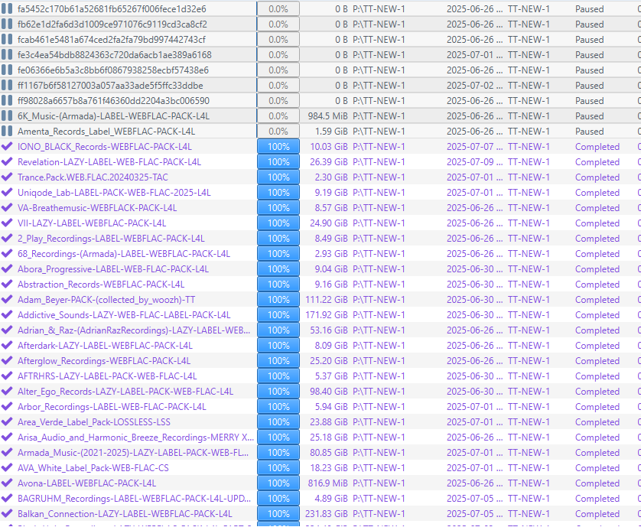The image size is (641, 527).
Task: Click size 26.39 GiB of Revelation torrent
Action: pyautogui.click(x=329, y=162)
